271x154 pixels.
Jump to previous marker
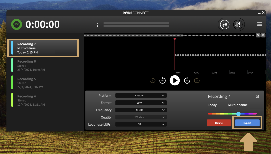153,81
